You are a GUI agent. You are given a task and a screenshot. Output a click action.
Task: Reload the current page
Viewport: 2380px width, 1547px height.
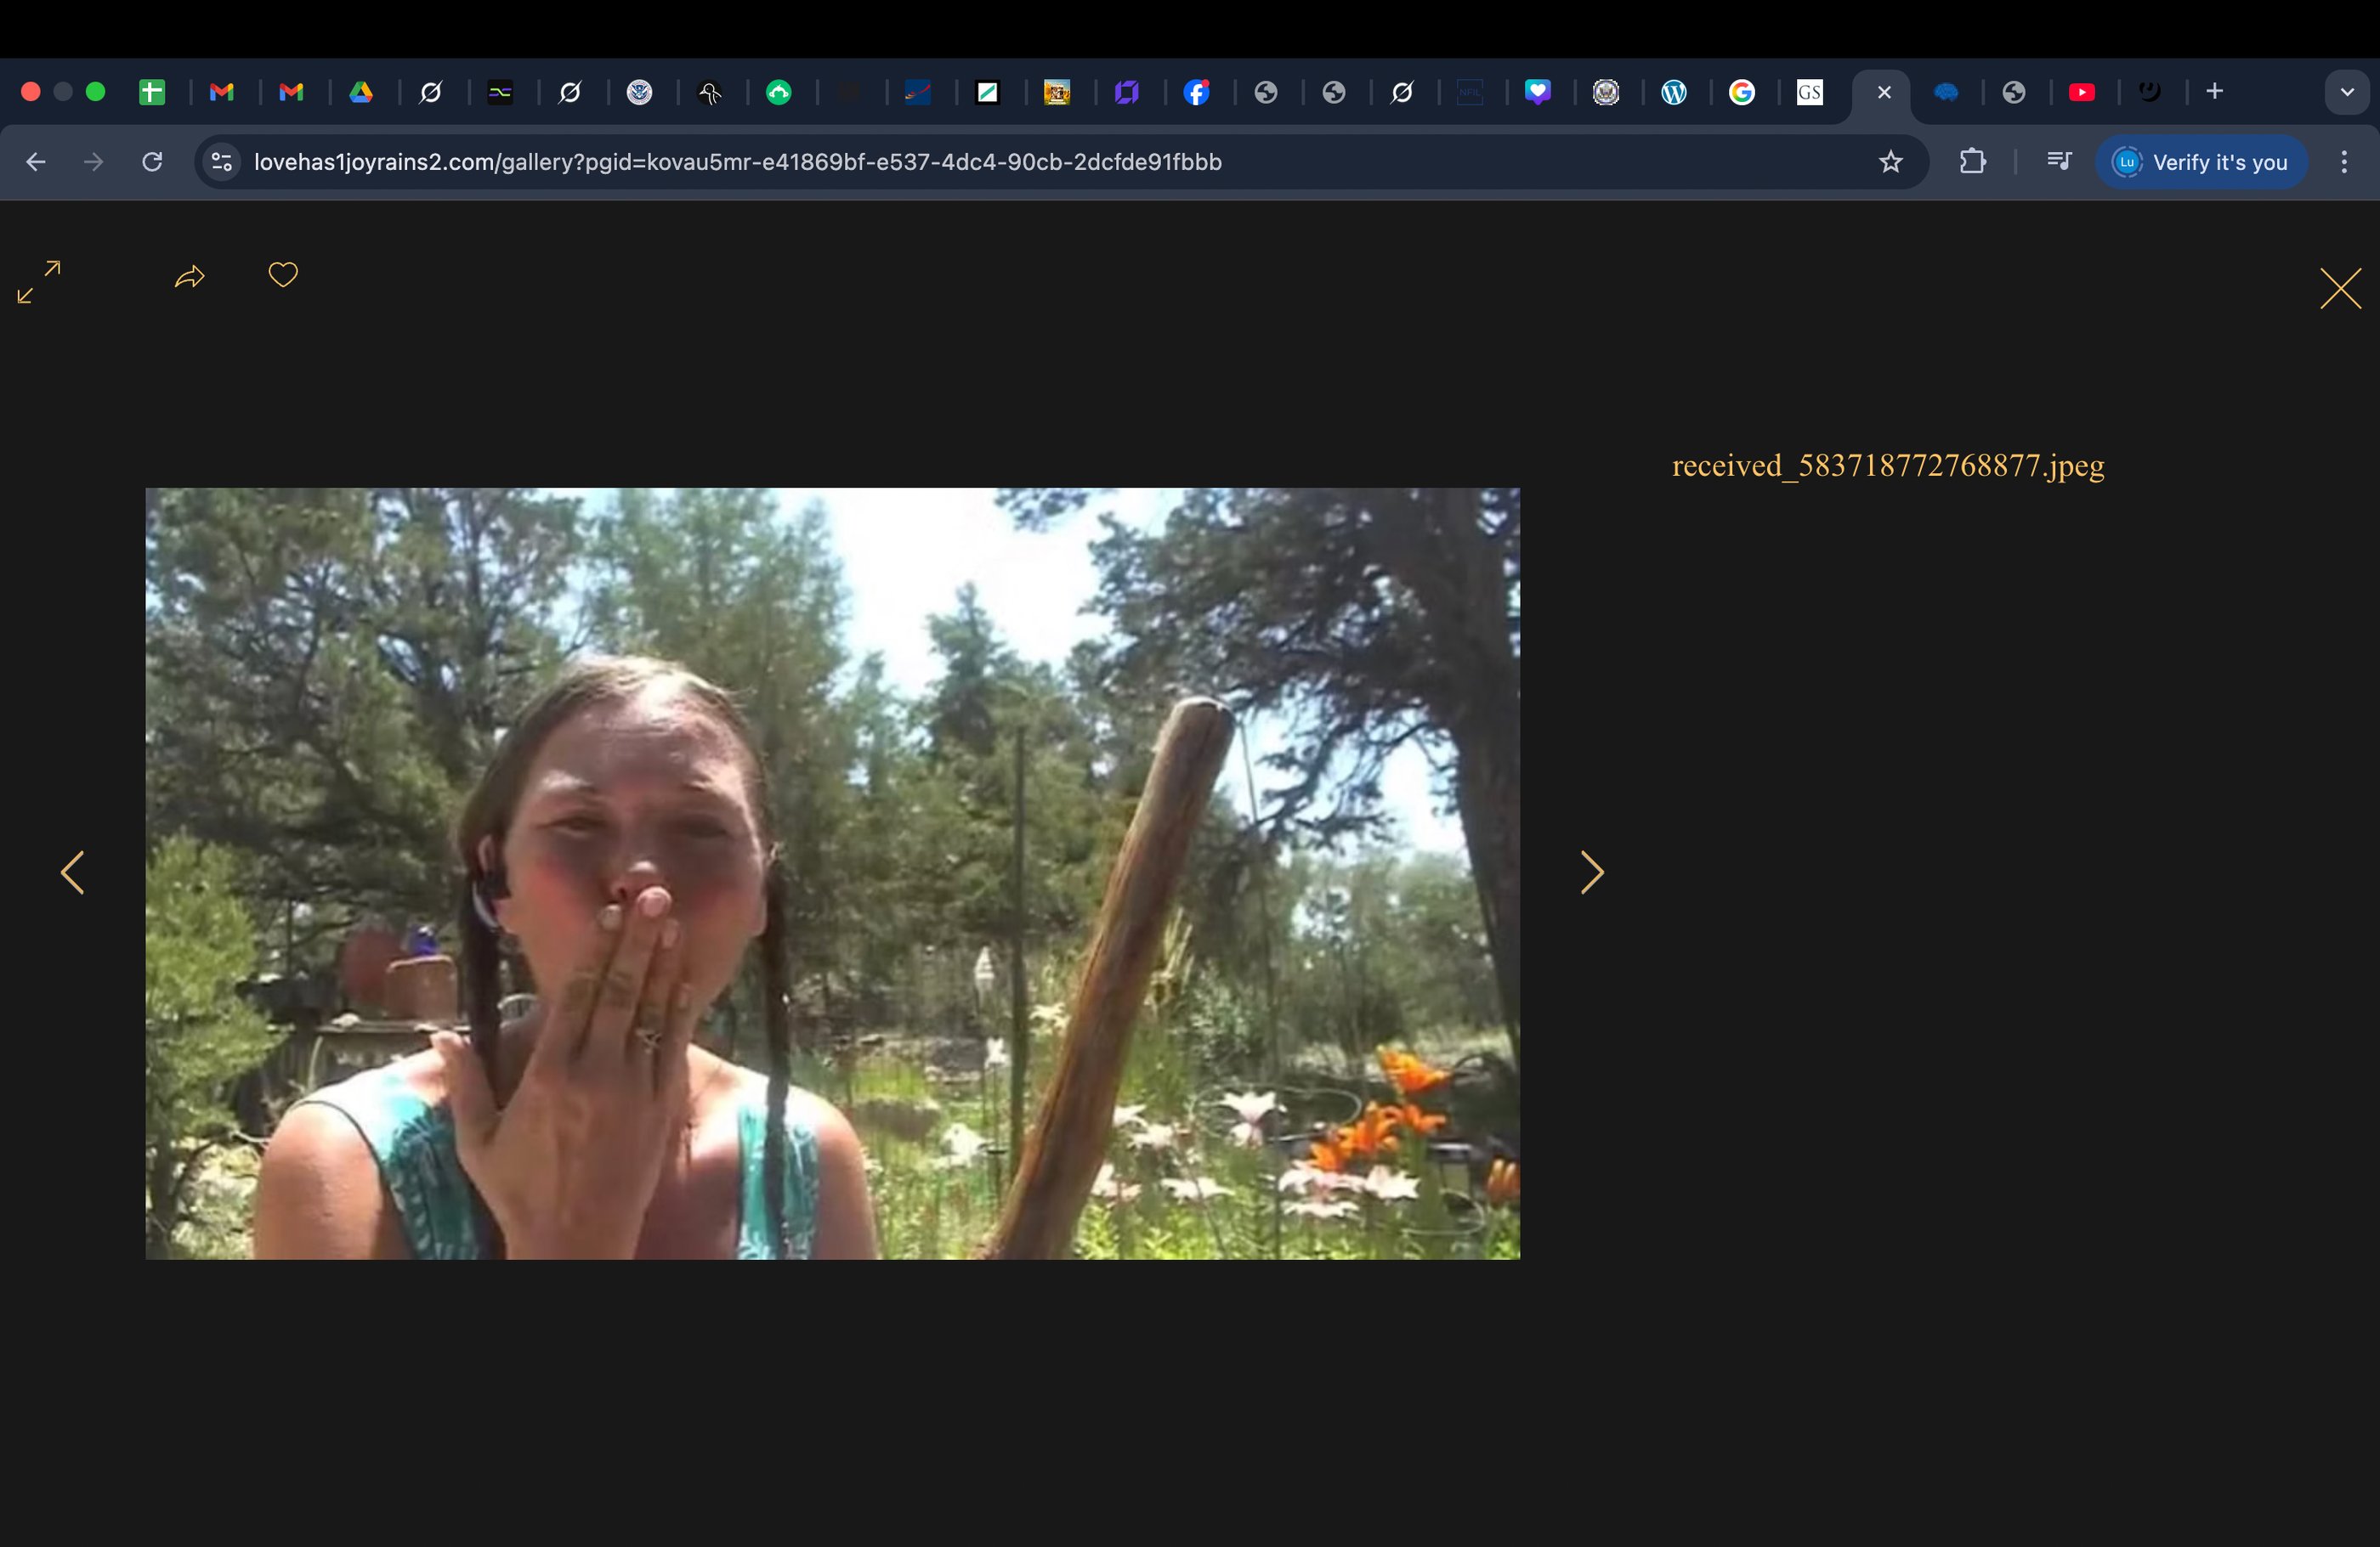tap(152, 162)
